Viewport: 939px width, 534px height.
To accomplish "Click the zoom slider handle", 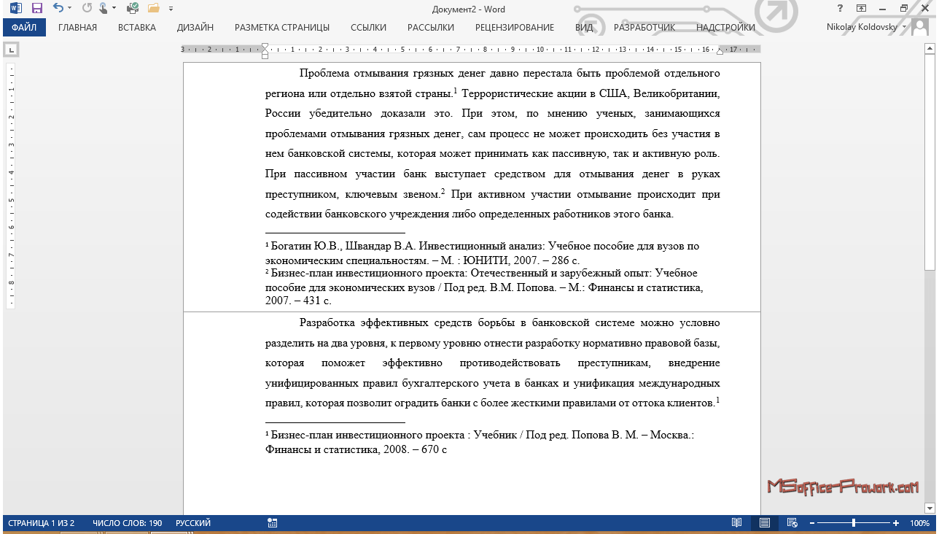I will pos(854,523).
